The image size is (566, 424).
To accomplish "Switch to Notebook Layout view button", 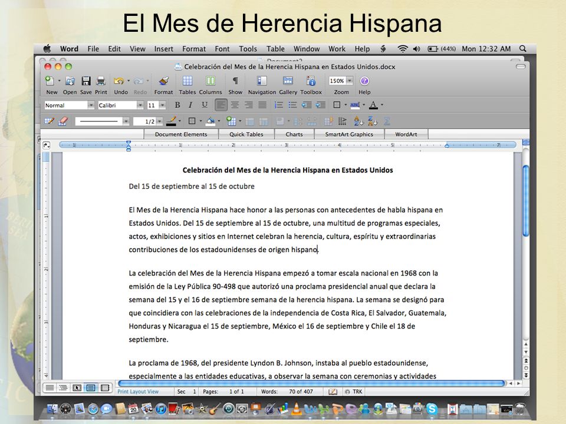I will click(x=105, y=388).
